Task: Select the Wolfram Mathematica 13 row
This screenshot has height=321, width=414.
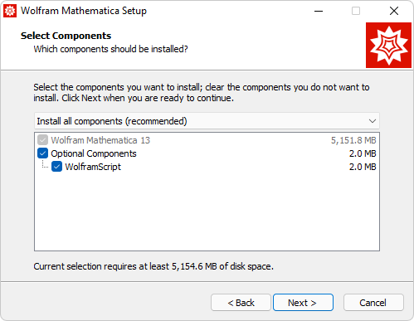Action: 207,140
